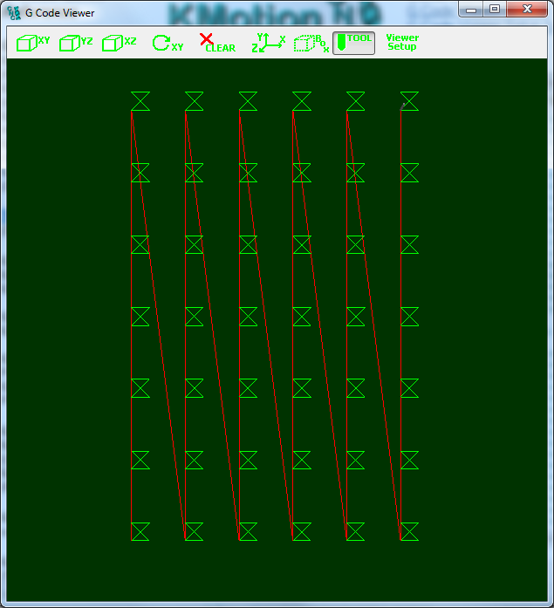Image resolution: width=554 pixels, height=608 pixels.
Task: Click the rotate XY view icon
Action: [x=168, y=43]
